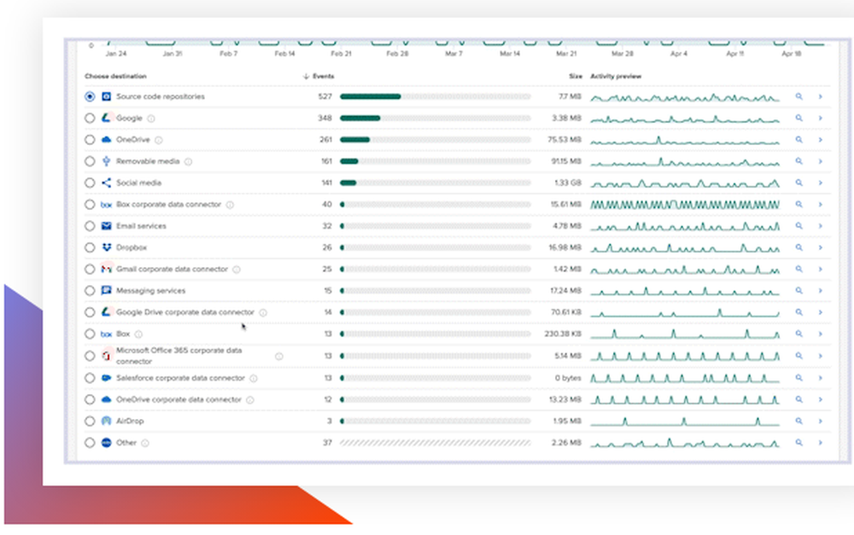Select Removable media as destination
The image size is (854, 535).
(x=90, y=161)
